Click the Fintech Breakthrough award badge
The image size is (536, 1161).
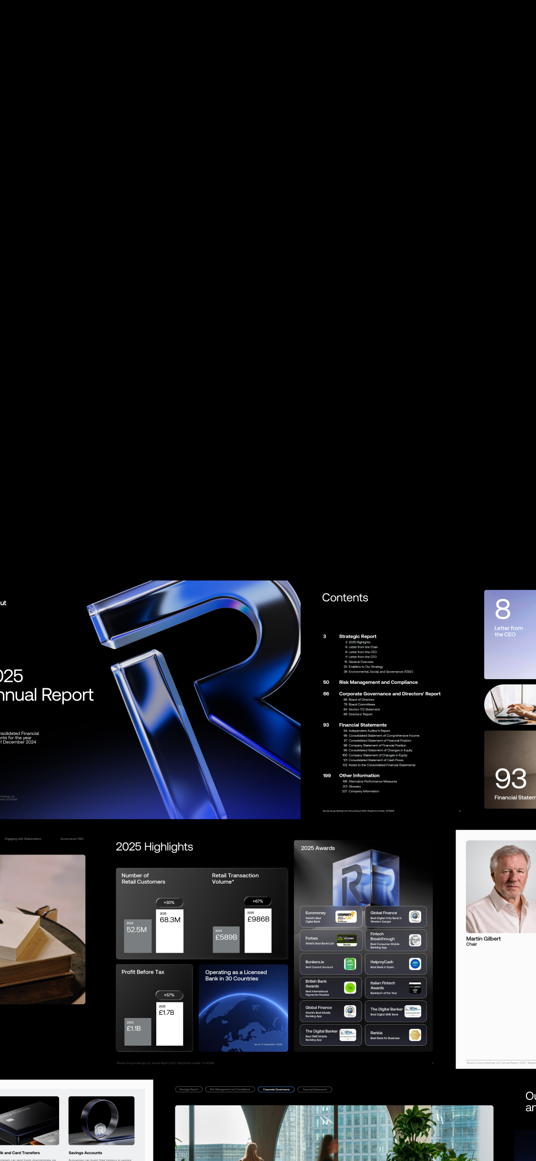pos(415,940)
